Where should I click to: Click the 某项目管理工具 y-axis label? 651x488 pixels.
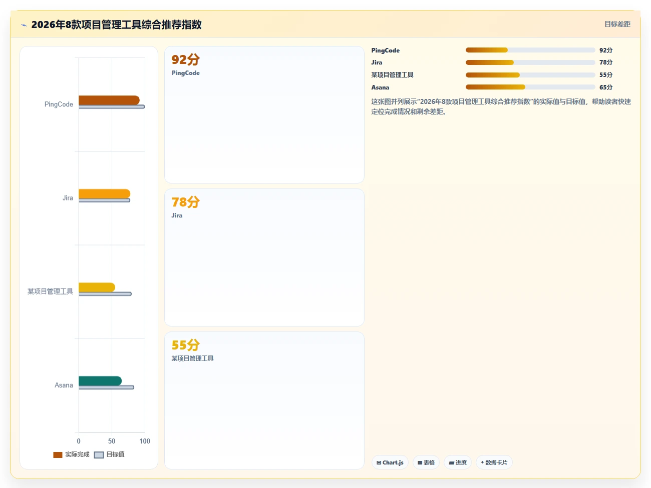point(50,291)
